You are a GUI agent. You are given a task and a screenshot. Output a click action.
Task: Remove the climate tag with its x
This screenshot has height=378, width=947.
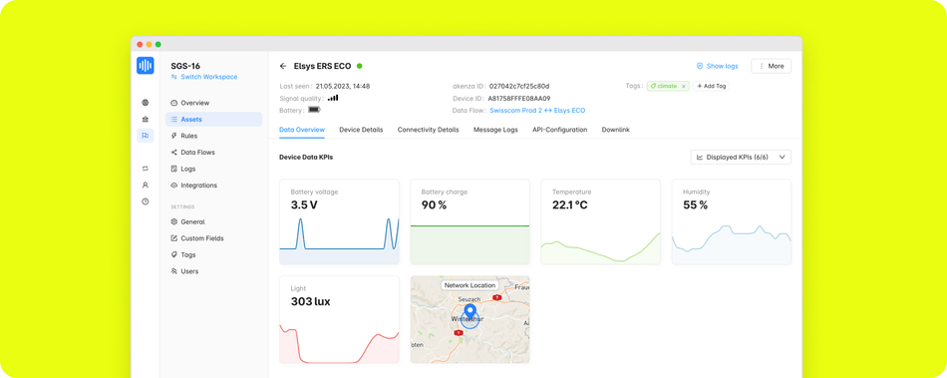pyautogui.click(x=683, y=87)
